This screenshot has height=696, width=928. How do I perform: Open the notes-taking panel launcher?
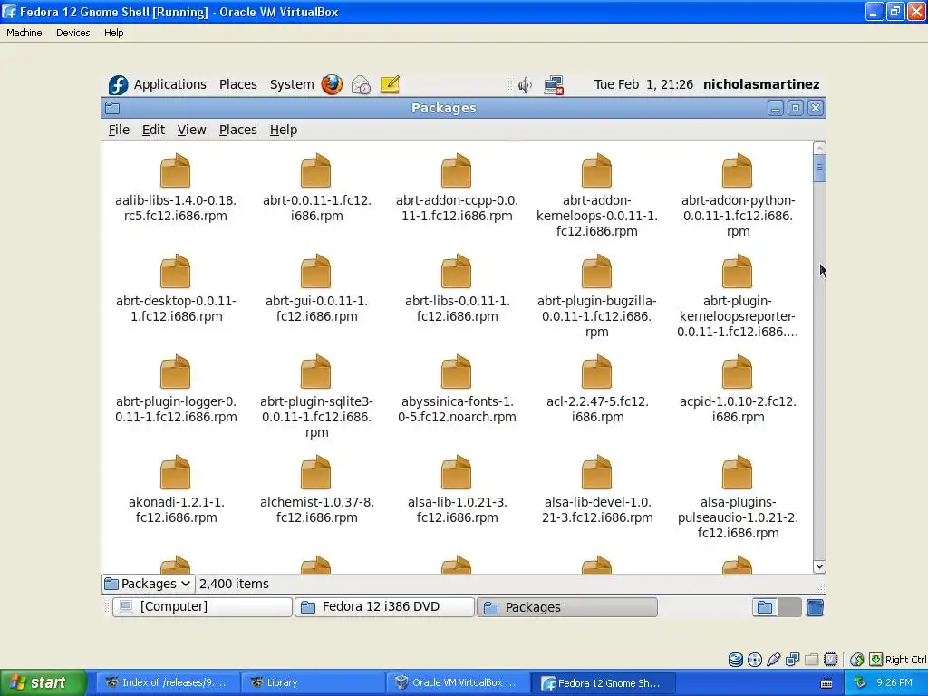pyautogui.click(x=390, y=84)
